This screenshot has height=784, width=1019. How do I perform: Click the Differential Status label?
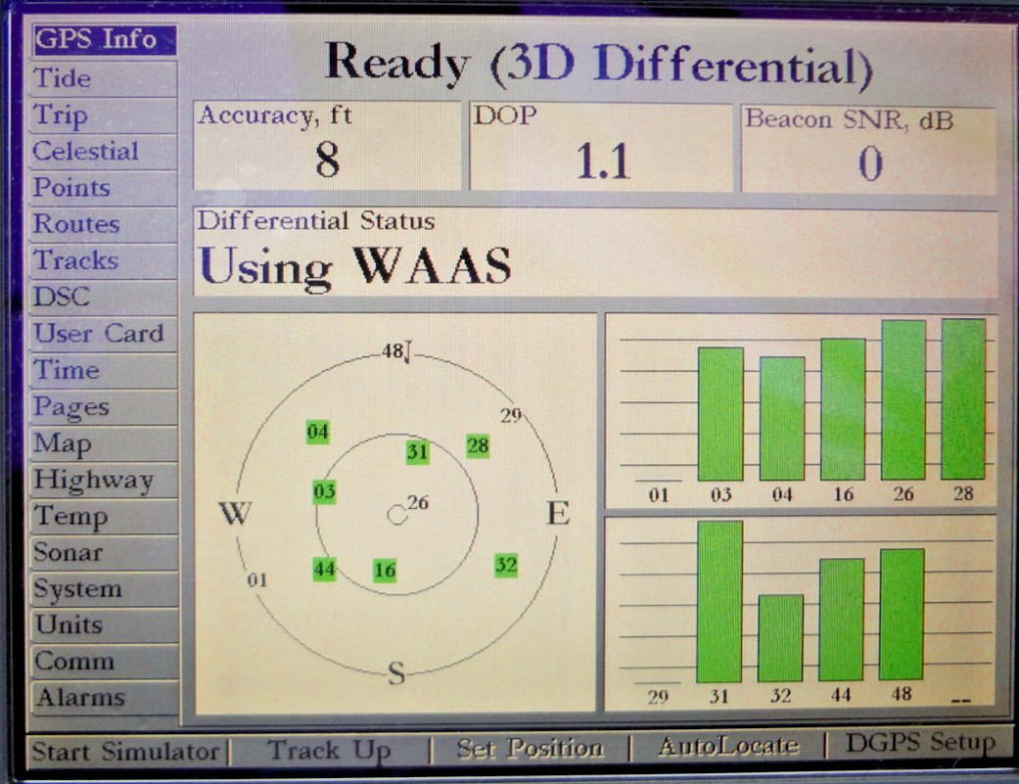(316, 221)
